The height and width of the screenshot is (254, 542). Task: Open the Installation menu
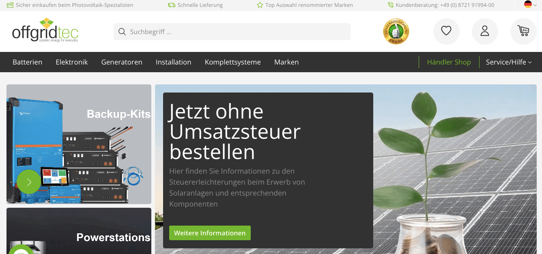[x=173, y=62]
